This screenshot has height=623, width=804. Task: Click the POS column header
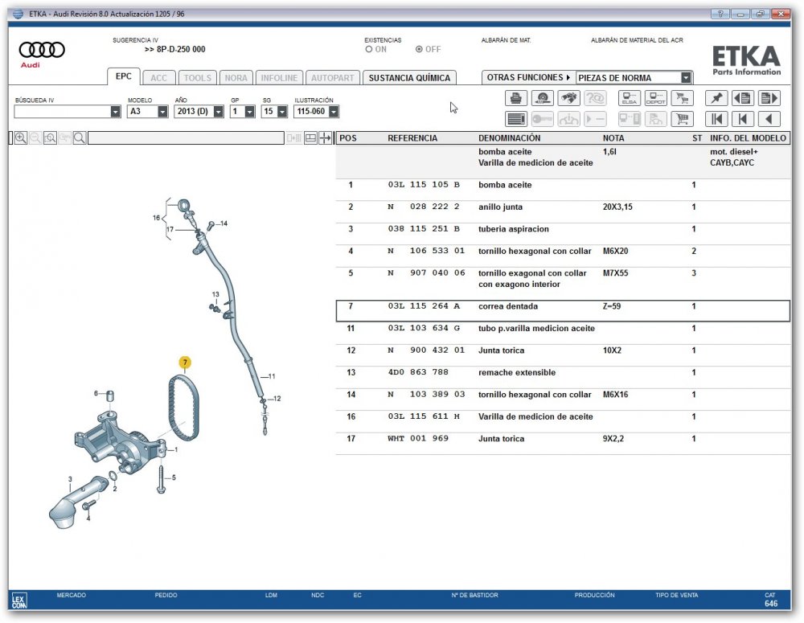point(347,138)
